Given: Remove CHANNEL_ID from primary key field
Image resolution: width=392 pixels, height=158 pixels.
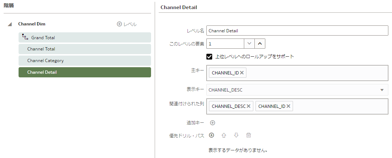Looking at the screenshot, I should coord(242,73).
